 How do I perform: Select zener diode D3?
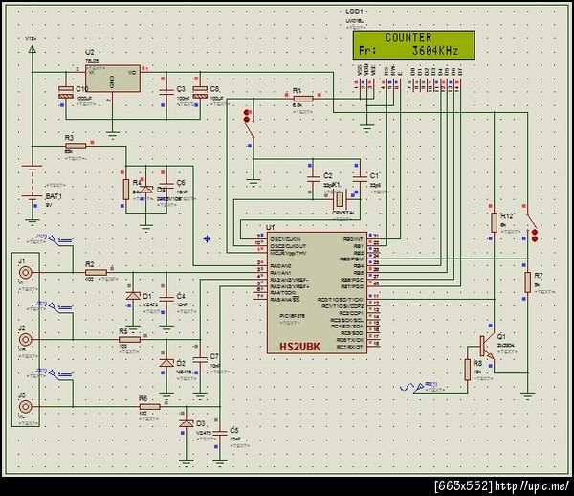[x=187, y=423]
